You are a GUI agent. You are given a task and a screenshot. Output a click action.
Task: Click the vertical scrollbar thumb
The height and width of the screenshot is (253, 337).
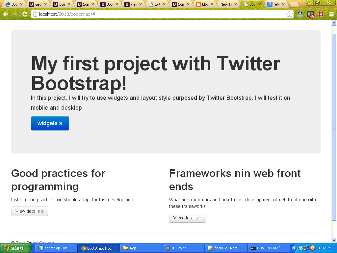point(334,127)
